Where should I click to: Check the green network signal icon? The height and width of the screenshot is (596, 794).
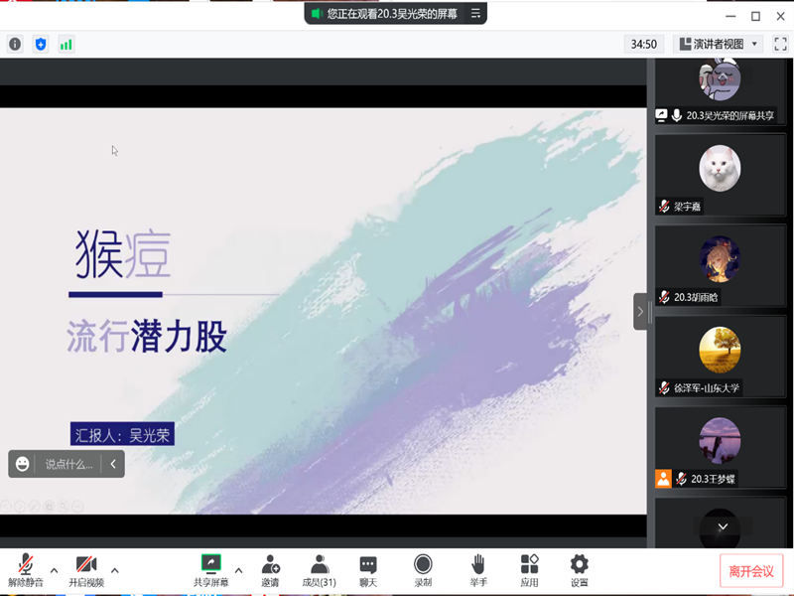66,44
